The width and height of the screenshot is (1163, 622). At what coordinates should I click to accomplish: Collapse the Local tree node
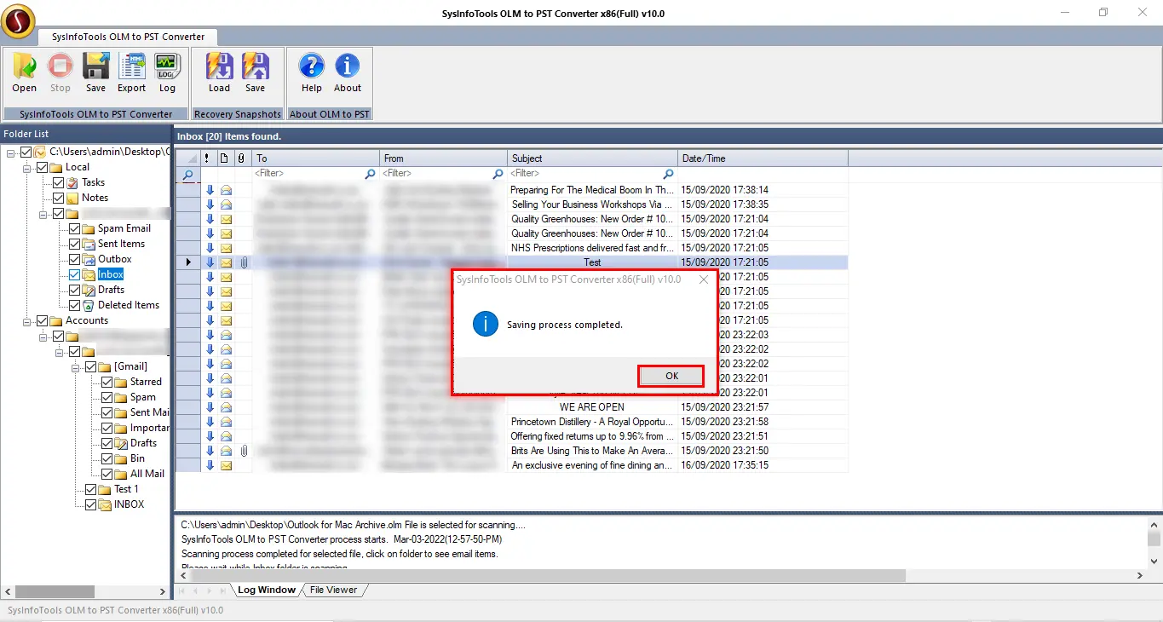(27, 167)
